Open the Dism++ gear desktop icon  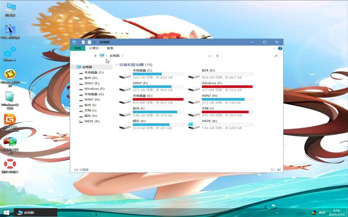point(10,52)
